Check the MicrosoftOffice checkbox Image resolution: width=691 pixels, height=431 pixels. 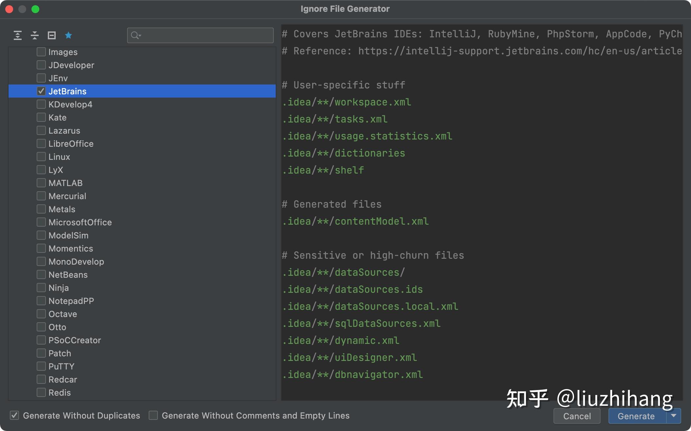coord(41,222)
